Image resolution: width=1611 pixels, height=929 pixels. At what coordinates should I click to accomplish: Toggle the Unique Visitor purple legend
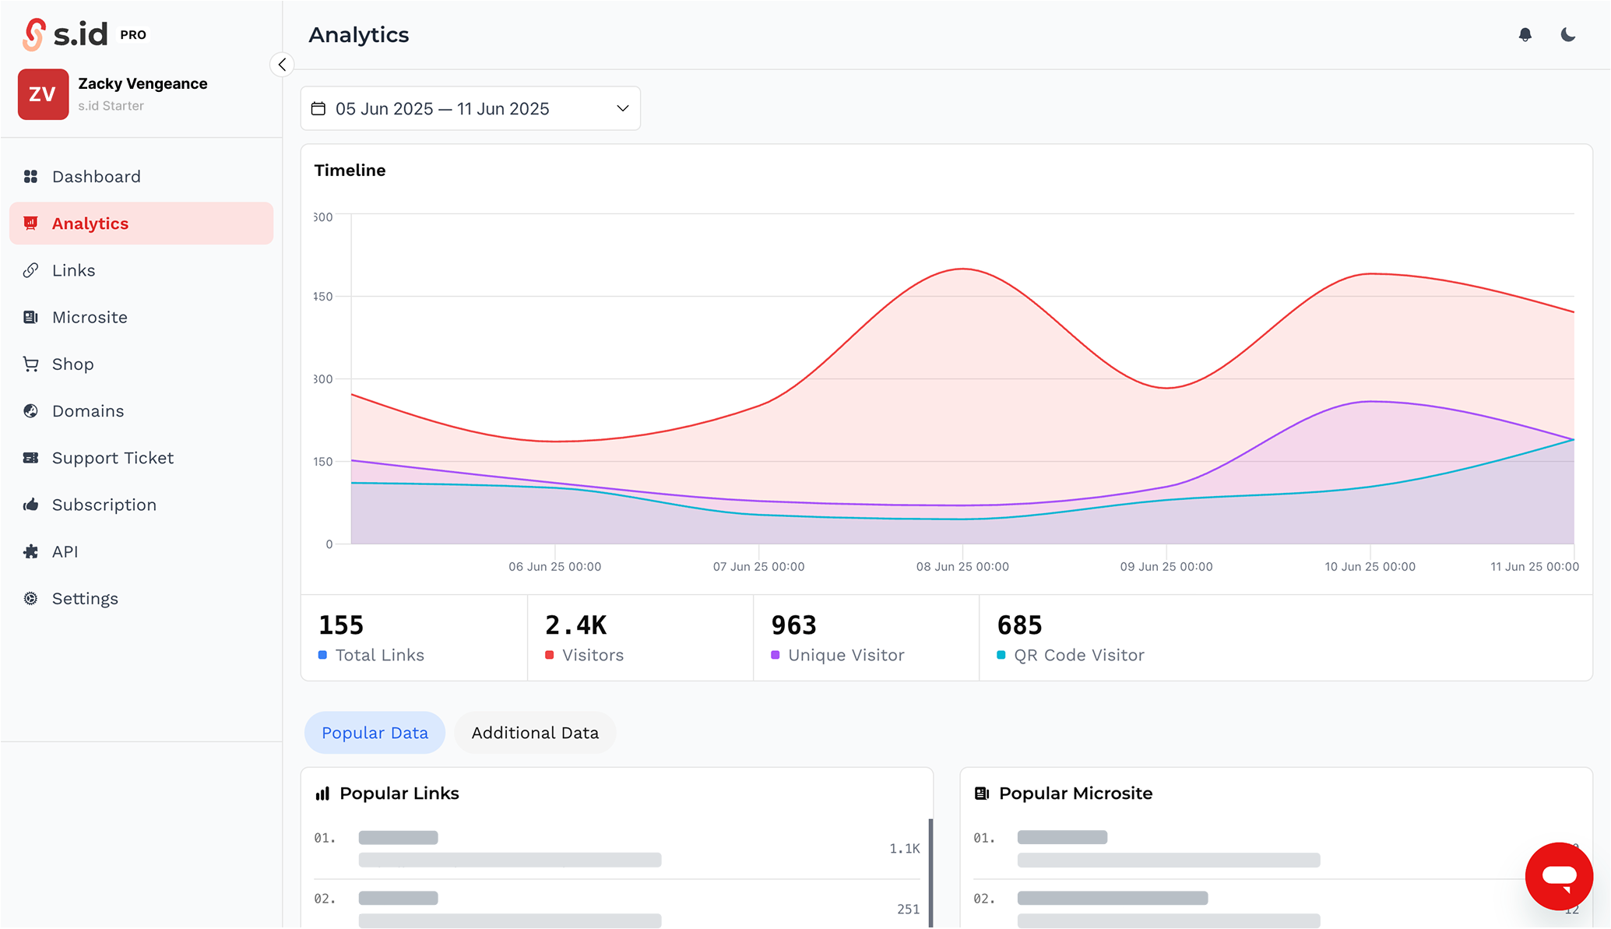coord(776,655)
